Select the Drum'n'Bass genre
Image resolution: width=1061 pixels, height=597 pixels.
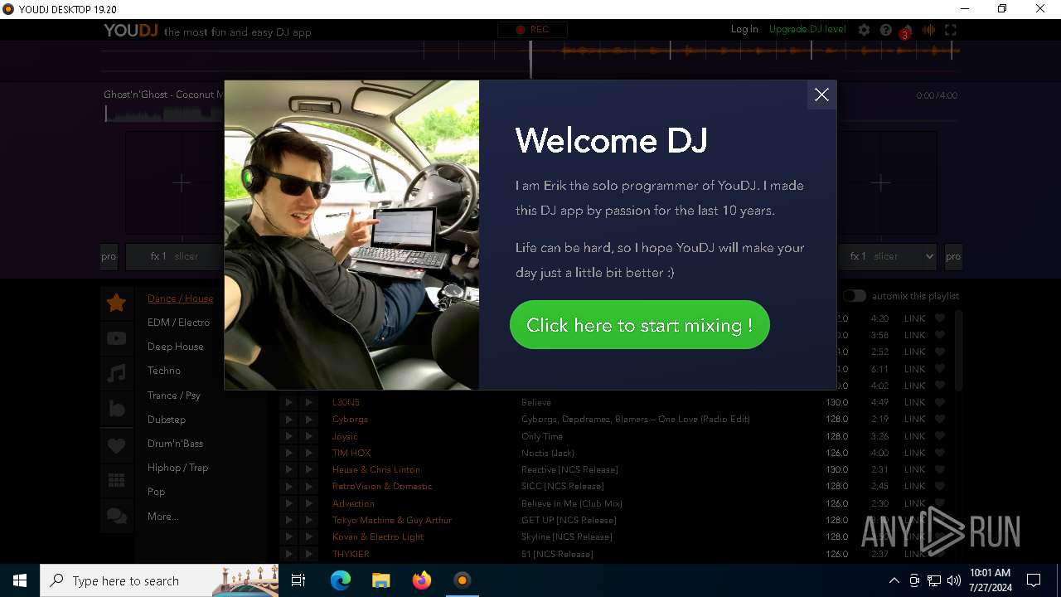pyautogui.click(x=175, y=444)
